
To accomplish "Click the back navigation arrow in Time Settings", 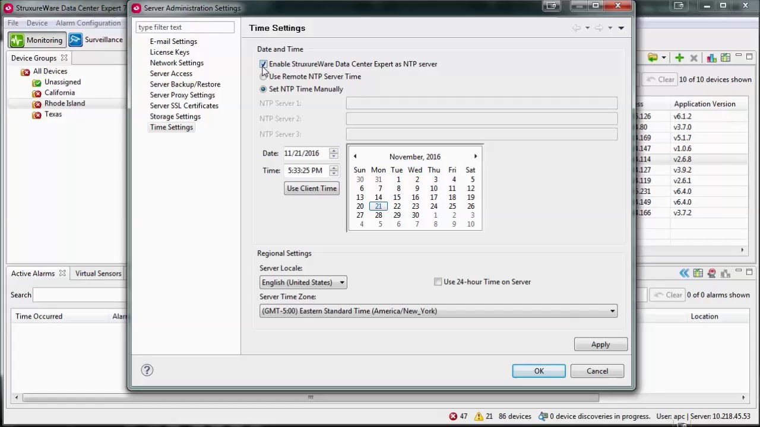I will pos(576,28).
